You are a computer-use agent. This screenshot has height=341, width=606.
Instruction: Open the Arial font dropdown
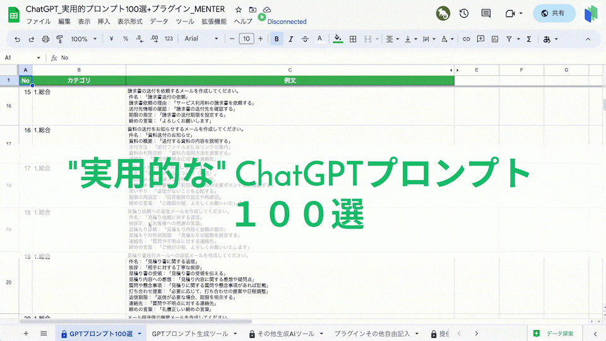pos(201,39)
